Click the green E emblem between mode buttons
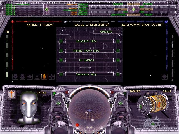This screenshot has height=134, width=179. (x=133, y=9)
